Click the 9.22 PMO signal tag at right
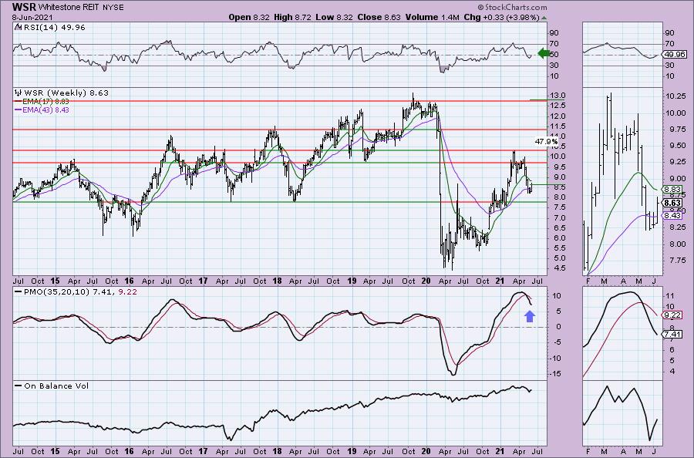Image resolution: width=694 pixels, height=458 pixels. pyautogui.click(x=672, y=315)
